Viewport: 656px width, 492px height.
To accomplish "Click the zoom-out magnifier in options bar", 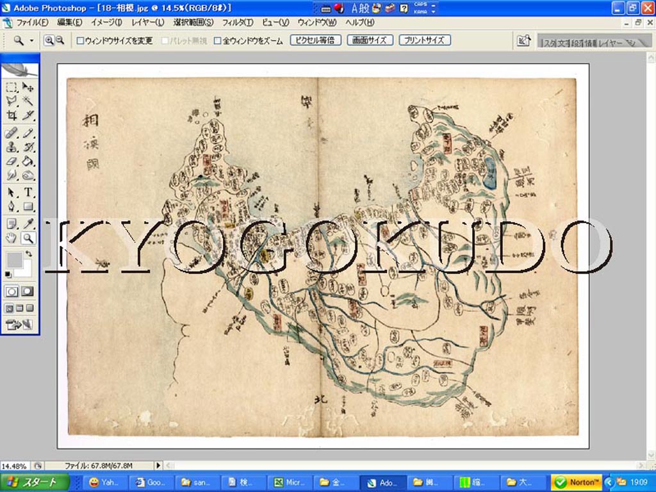I will (60, 40).
